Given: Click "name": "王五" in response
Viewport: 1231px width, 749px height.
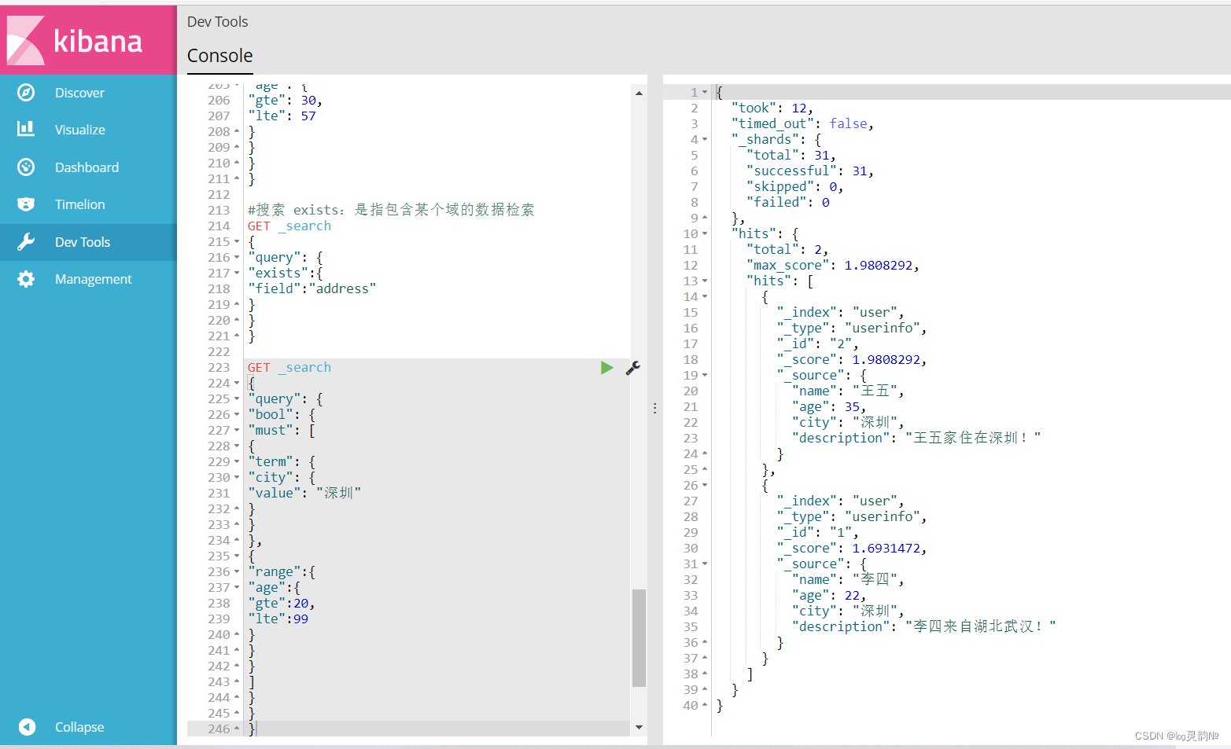Looking at the screenshot, I should click(x=848, y=391).
